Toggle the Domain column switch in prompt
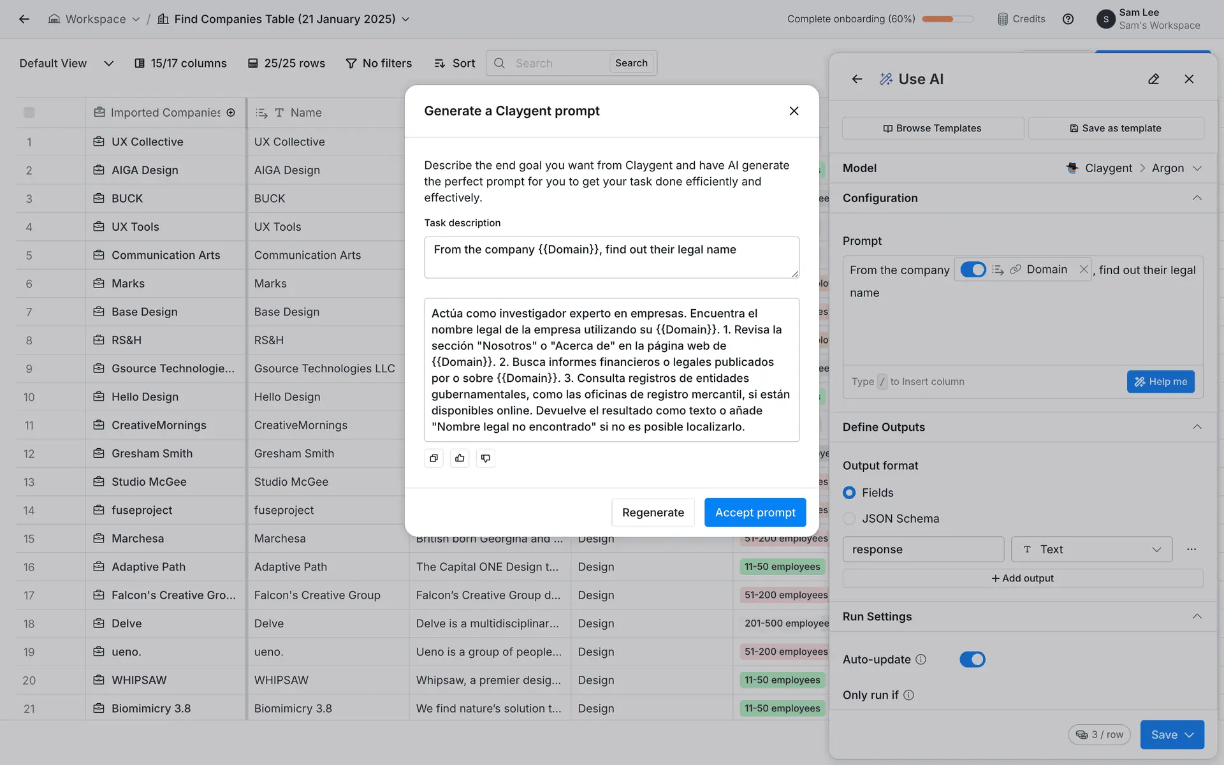The image size is (1224, 765). pyautogui.click(x=973, y=270)
